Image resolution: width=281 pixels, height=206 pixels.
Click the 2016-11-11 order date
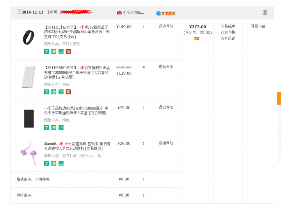pos(32,12)
